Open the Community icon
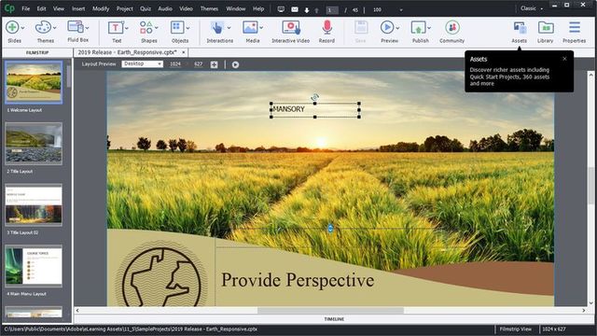 pos(451,27)
